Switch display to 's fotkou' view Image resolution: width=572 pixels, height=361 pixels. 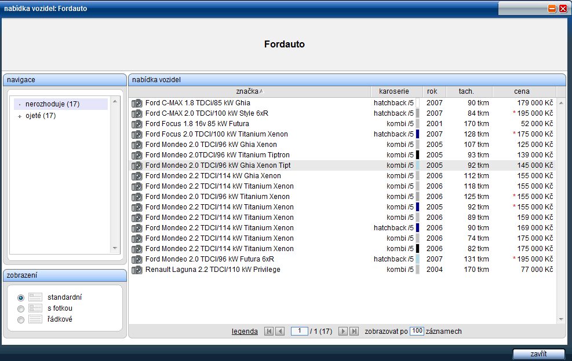coord(21,308)
